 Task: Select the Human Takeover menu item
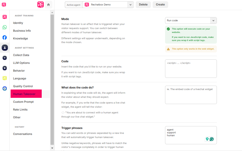(x=26, y=94)
